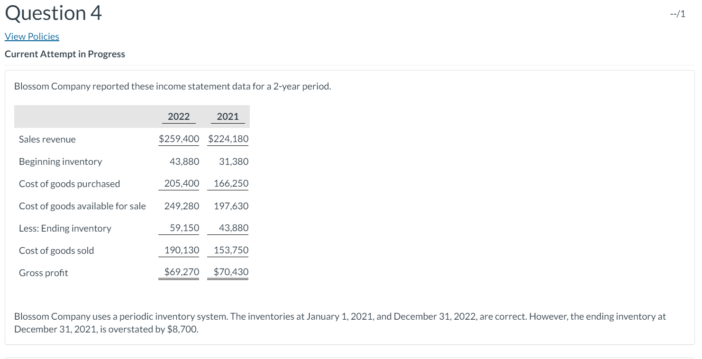Click the Sales revenue row label
This screenshot has width=702, height=359.
[x=47, y=139]
